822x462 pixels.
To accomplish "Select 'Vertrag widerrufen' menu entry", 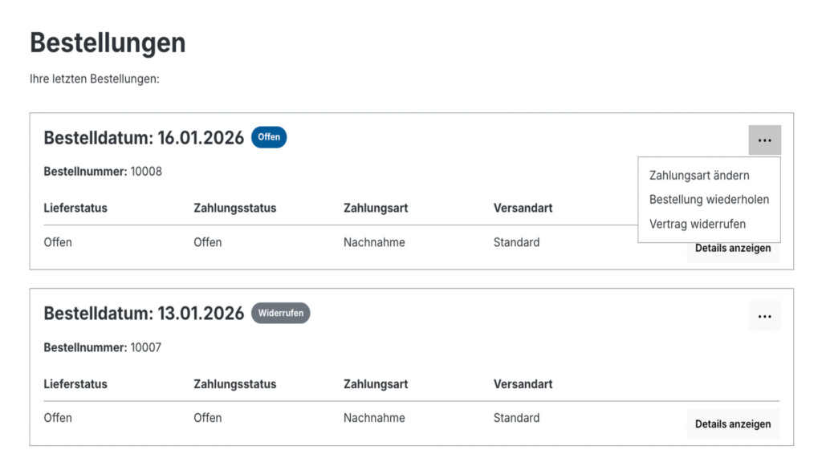I will coord(698,224).
